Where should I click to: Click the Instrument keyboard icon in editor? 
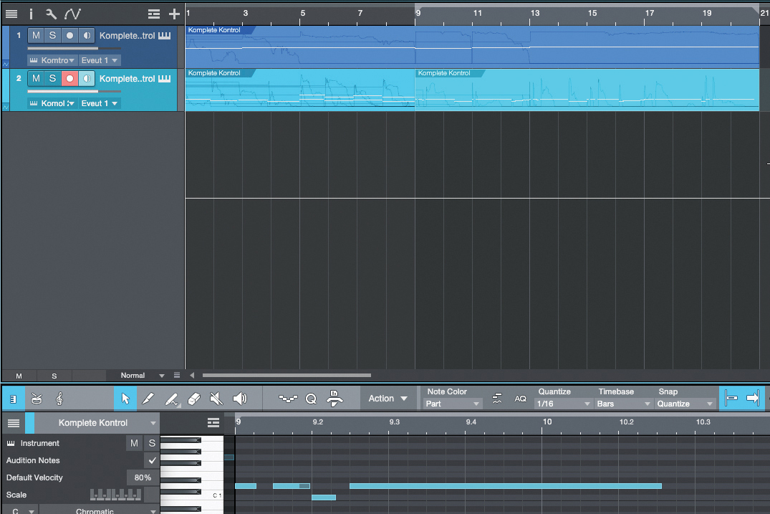(11, 443)
